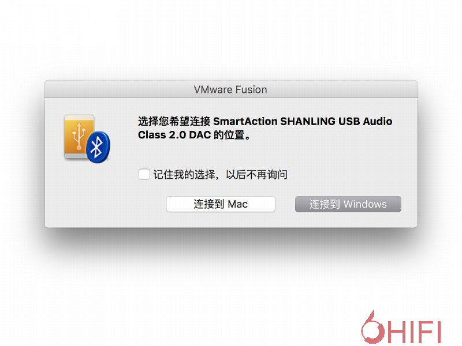Click the orange USB drive icon
The height and width of the screenshot is (346, 462).
point(79,137)
